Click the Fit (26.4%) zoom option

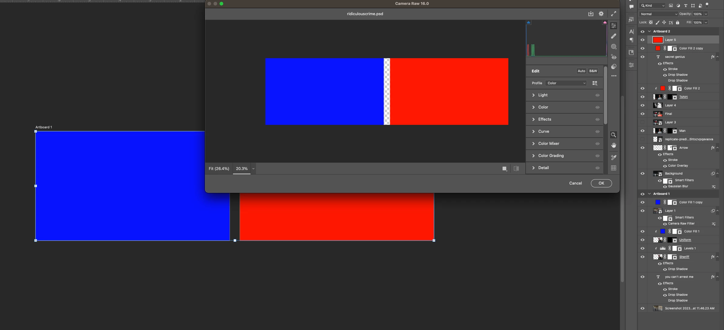point(219,168)
